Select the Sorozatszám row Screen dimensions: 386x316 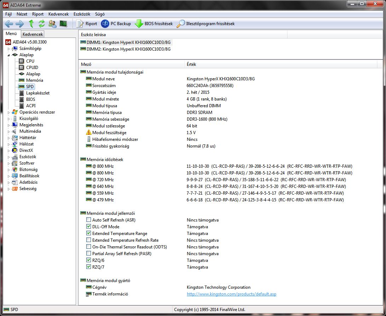pos(160,86)
